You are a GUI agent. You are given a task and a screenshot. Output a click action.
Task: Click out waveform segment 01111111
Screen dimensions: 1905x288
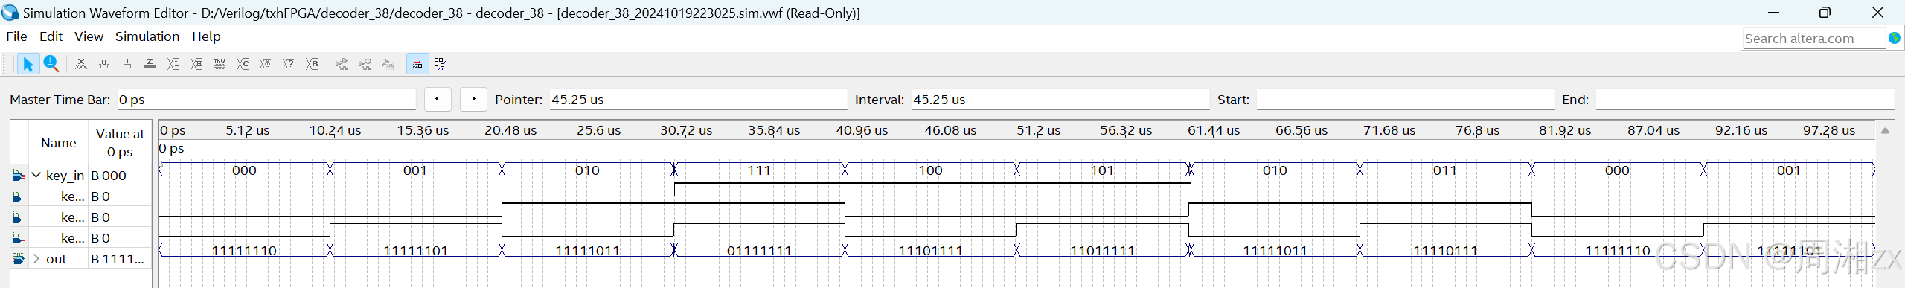(x=760, y=251)
